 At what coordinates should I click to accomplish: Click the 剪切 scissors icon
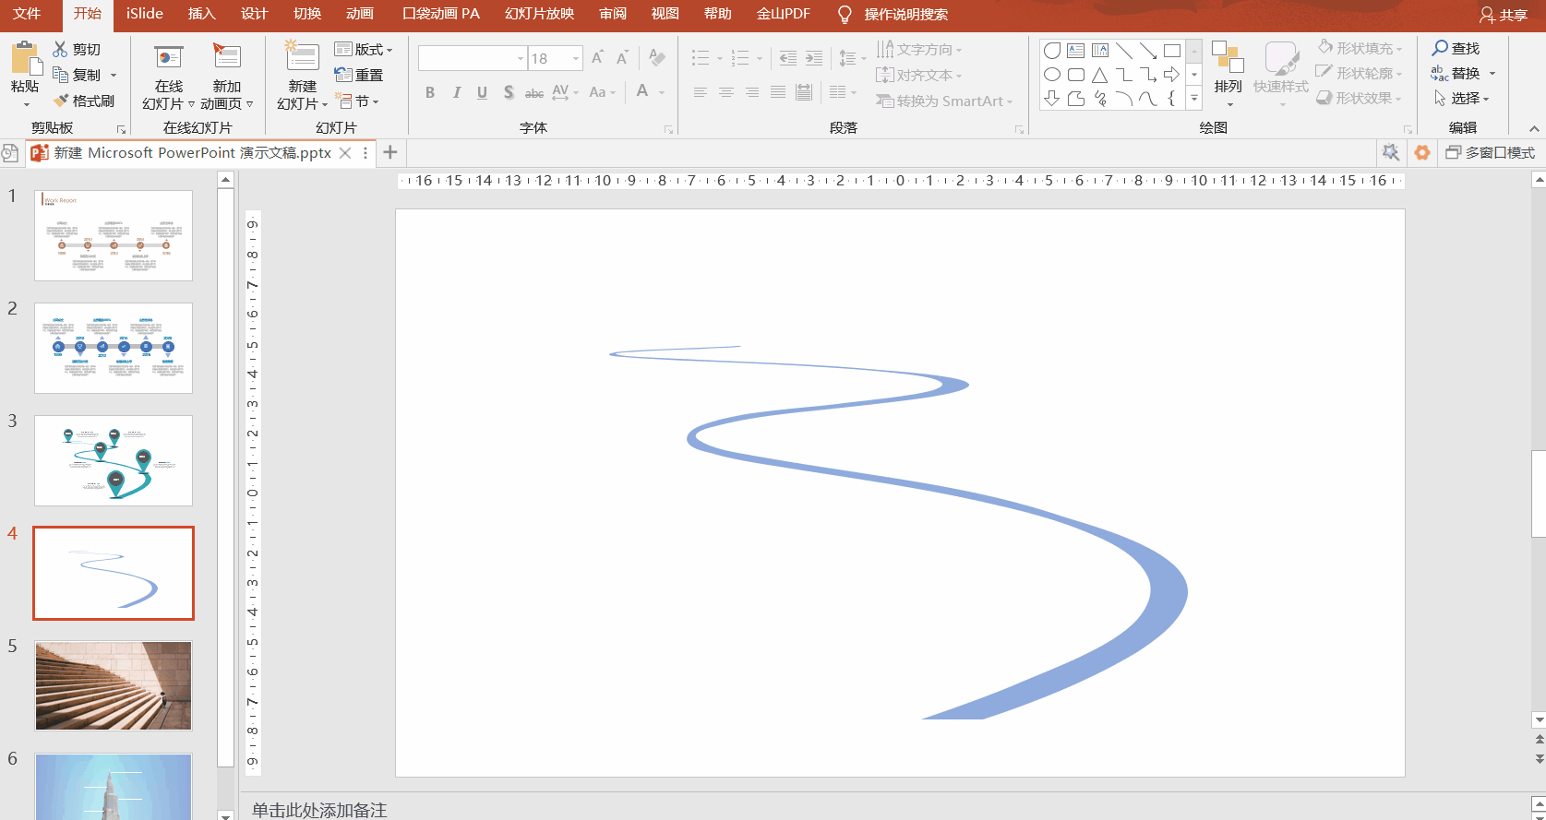(61, 49)
